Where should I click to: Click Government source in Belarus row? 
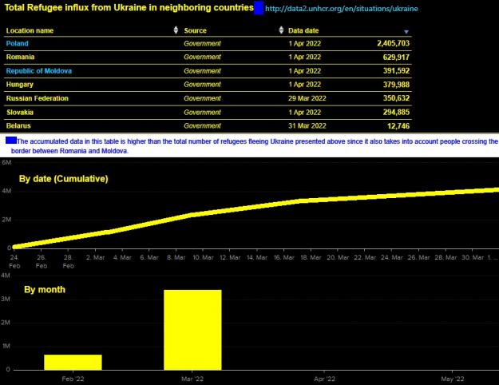tap(202, 125)
